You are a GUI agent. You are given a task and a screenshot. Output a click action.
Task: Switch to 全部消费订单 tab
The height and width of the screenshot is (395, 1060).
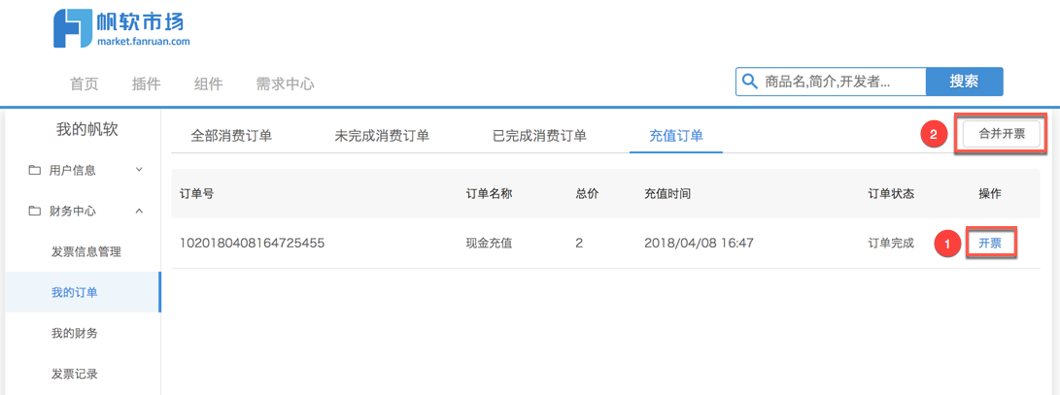pos(231,136)
